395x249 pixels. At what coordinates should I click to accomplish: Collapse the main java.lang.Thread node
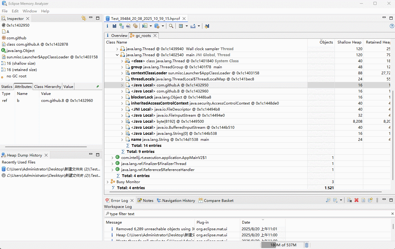tap(117, 55)
